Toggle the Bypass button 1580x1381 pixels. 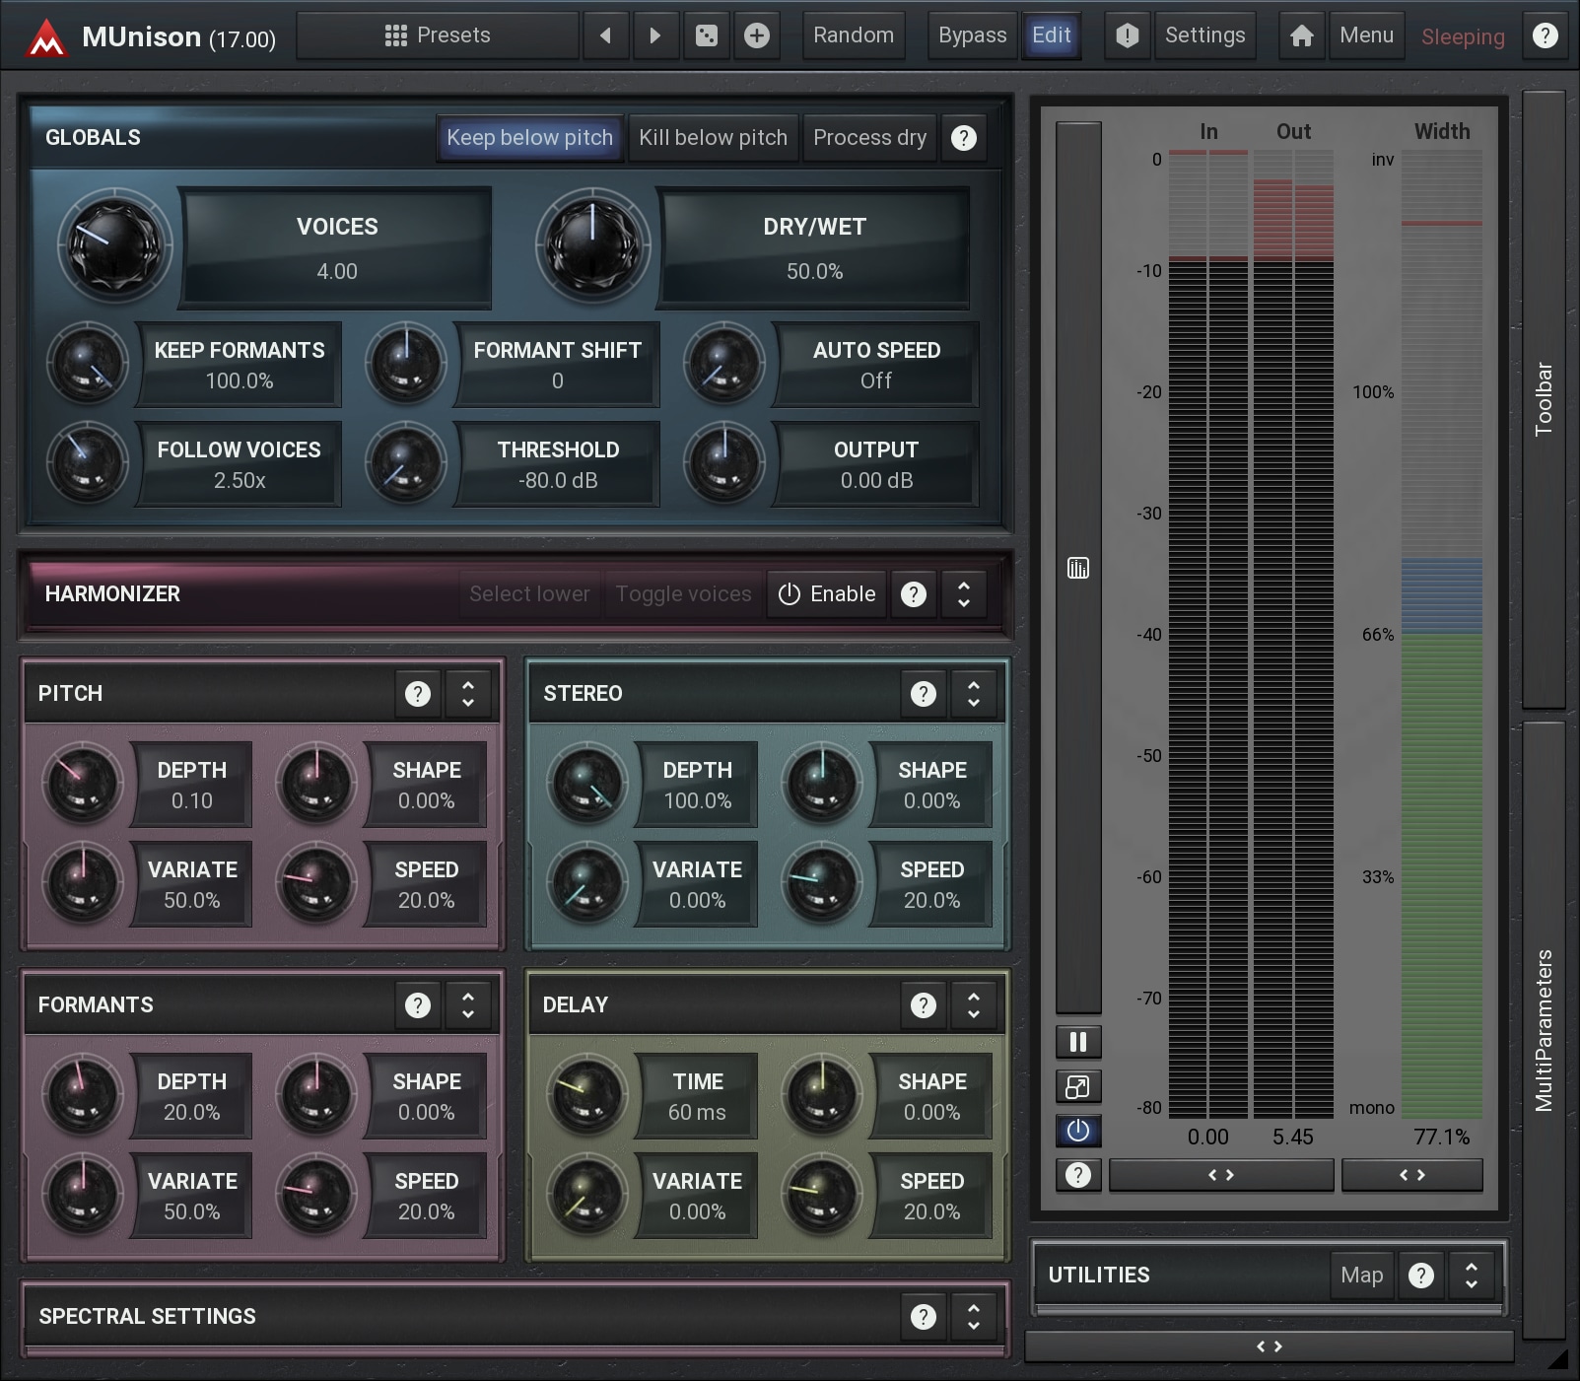tap(972, 35)
